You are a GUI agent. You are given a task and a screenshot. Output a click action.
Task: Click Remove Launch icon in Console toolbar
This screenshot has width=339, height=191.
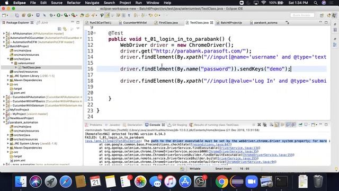259,125
